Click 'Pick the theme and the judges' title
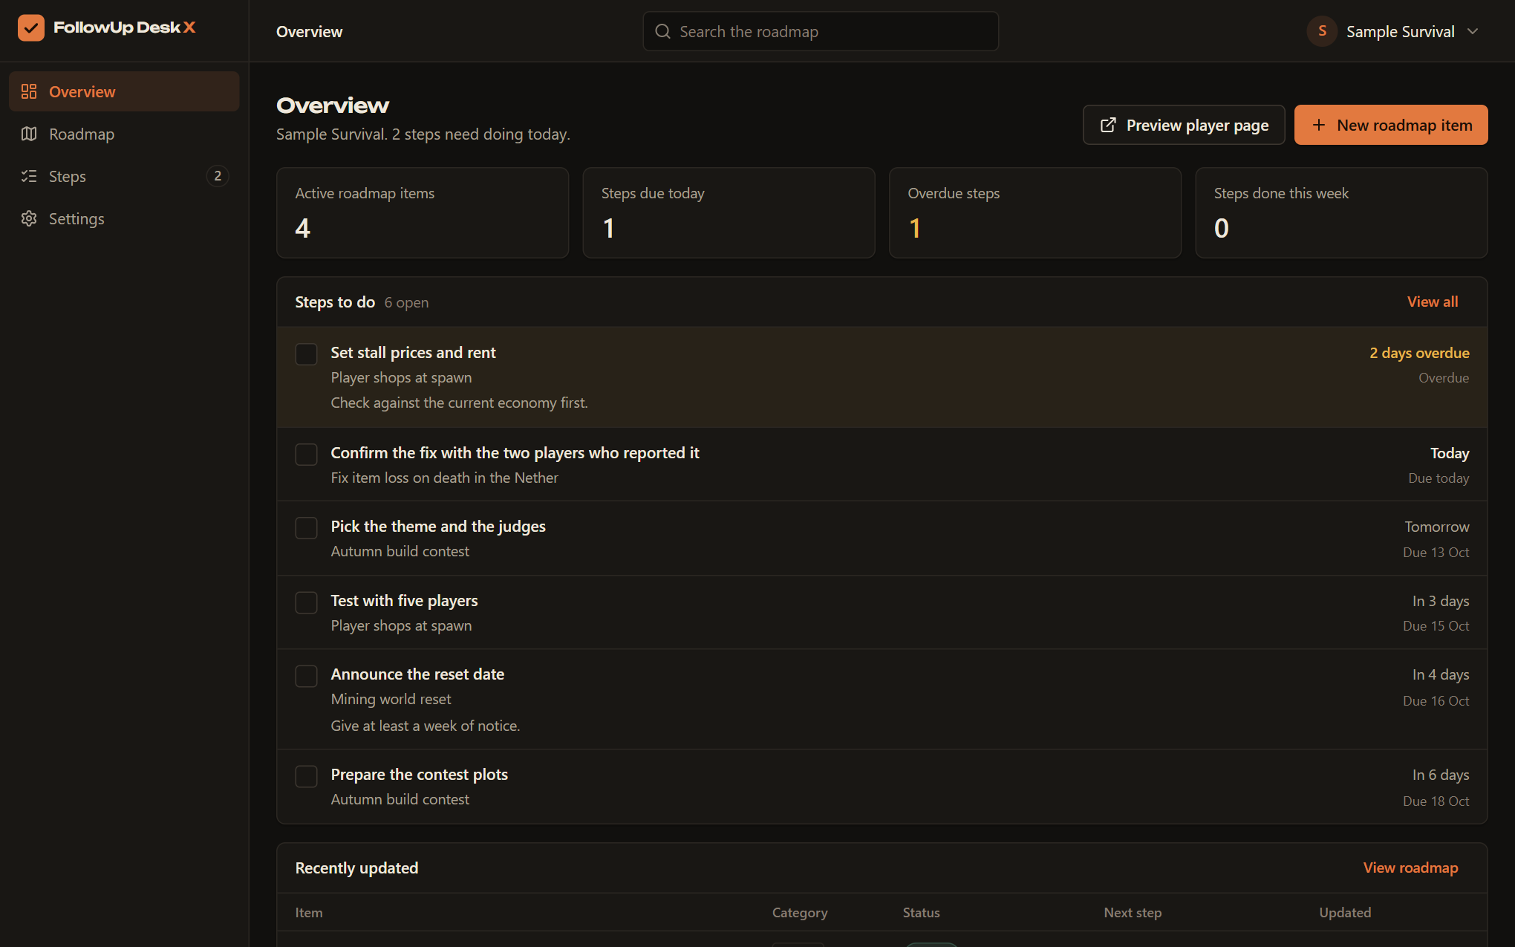This screenshot has height=947, width=1515. pyautogui.click(x=438, y=527)
